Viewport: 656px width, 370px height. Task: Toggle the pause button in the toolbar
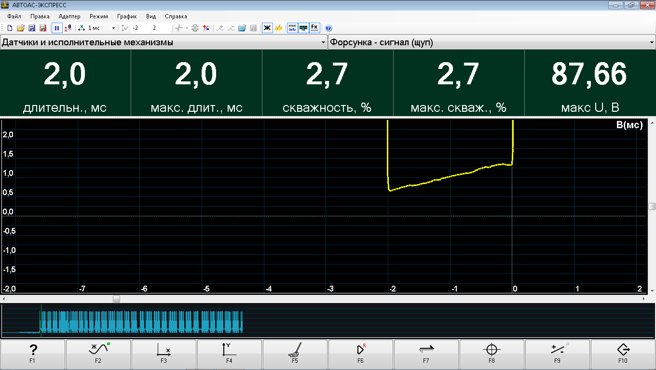tap(57, 28)
